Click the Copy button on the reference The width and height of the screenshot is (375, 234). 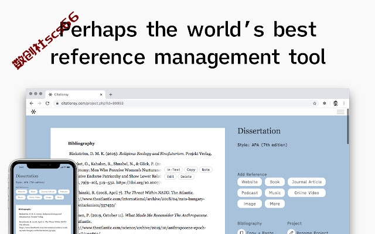[191, 170]
